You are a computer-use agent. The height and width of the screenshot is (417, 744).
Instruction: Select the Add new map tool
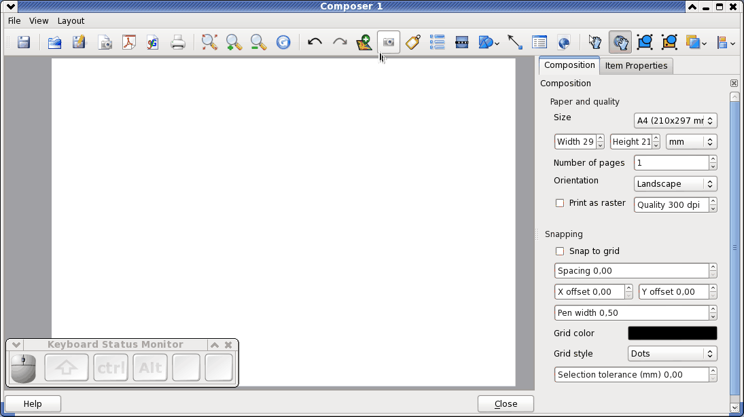(364, 42)
